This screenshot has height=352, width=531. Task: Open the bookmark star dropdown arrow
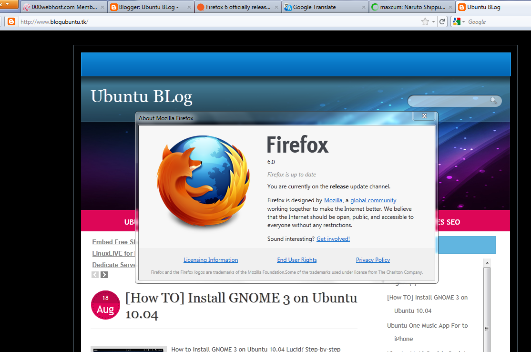[x=433, y=21]
